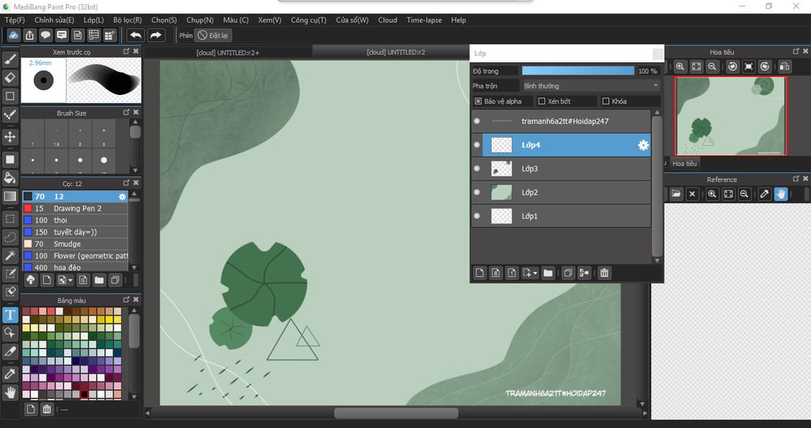The width and height of the screenshot is (811, 428).
Task: Select the Bucket fill tool
Action: 10,178
